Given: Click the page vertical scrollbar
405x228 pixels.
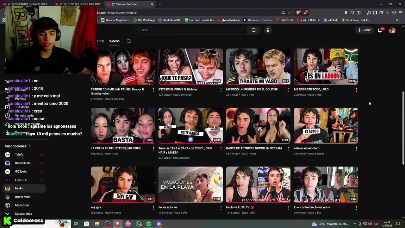Looking at the screenshot, I should [403, 128].
